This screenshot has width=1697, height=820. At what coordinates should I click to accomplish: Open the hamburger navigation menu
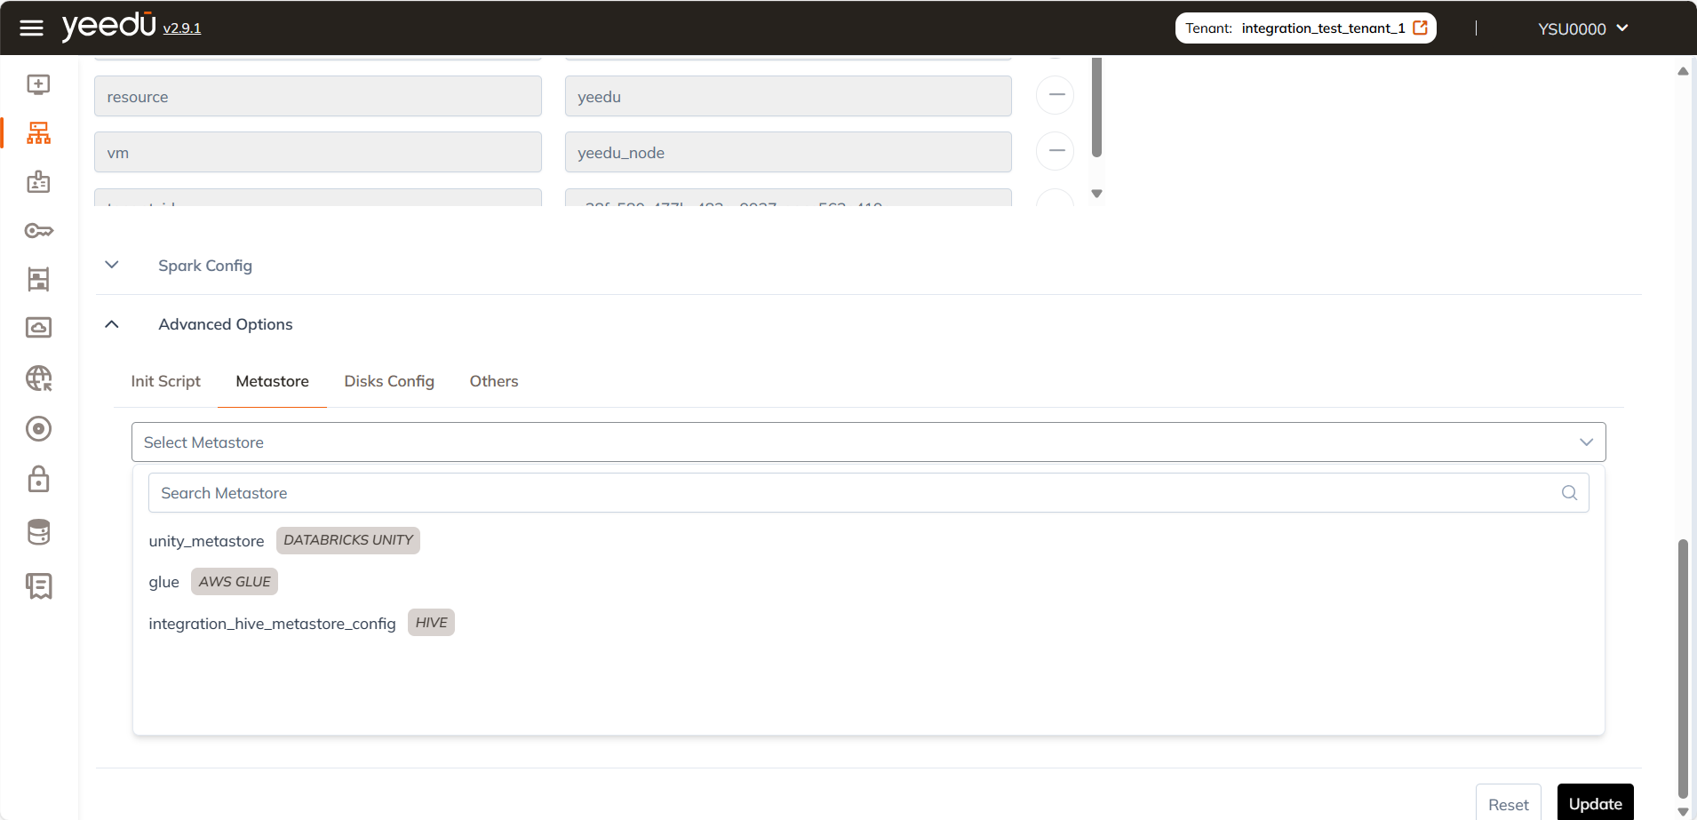(31, 28)
